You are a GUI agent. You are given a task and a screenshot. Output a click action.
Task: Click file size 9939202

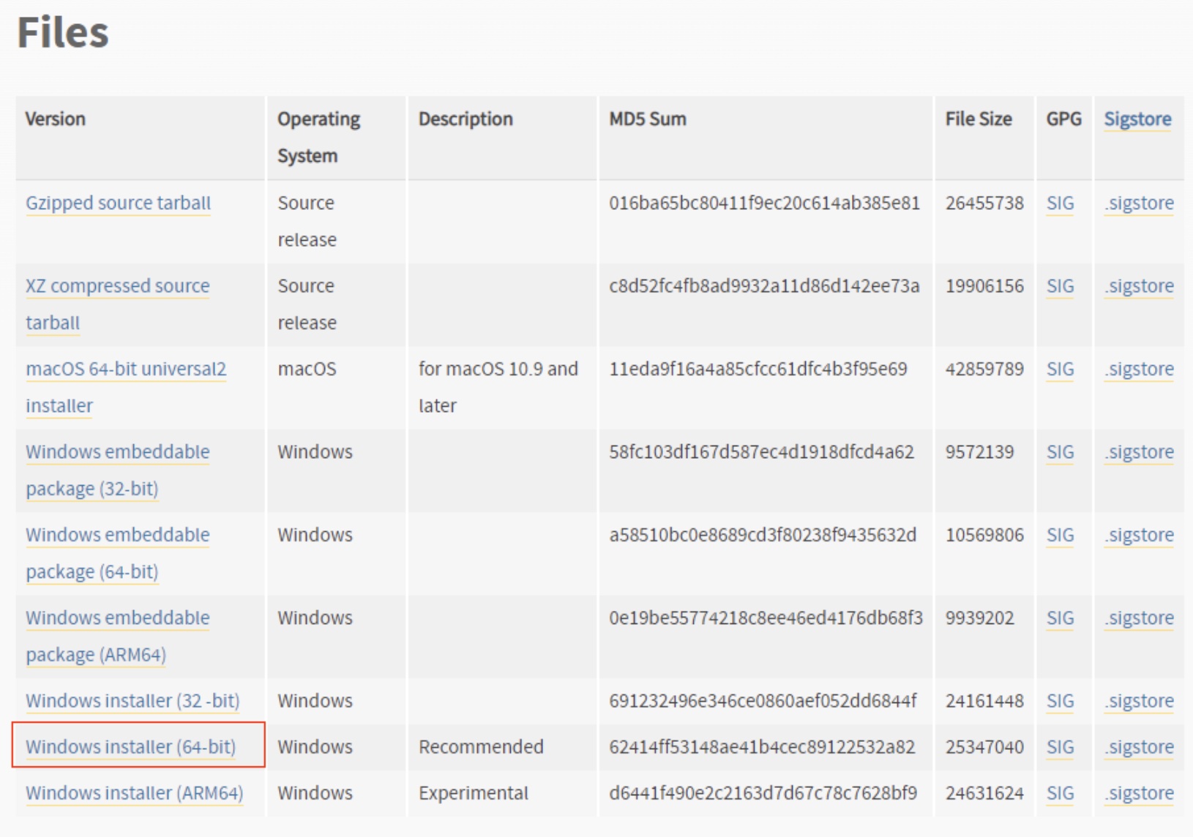click(980, 618)
